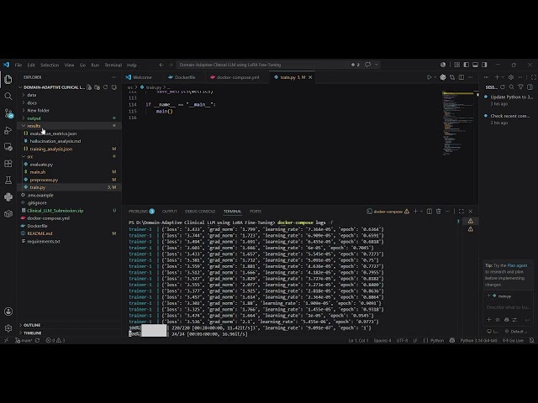Viewport: 538px width, 403px height.
Task: Customize layout icon in title bar
Action: [457, 65]
